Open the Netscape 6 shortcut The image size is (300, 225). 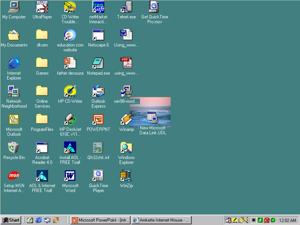(98, 35)
